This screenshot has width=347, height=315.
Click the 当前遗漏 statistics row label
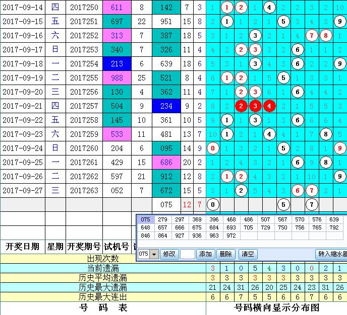coord(103,268)
